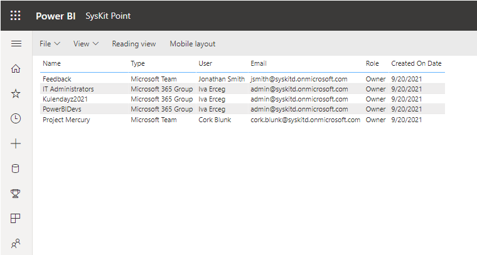
Task: Click 9/20/2021 date in IT Administrators row
Action: pyautogui.click(x=407, y=89)
